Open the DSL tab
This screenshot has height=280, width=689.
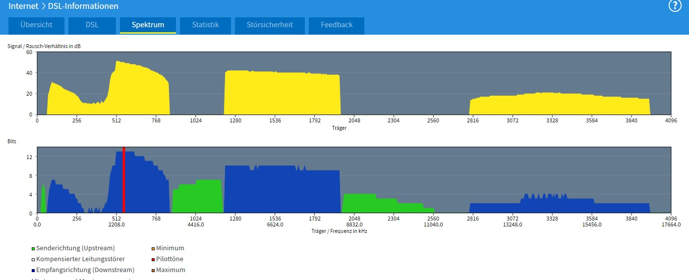tap(92, 25)
